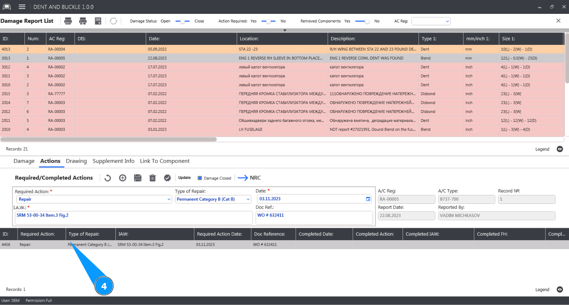The width and height of the screenshot is (569, 305).
Task: Click the add new action plus icon
Action: [122, 178]
